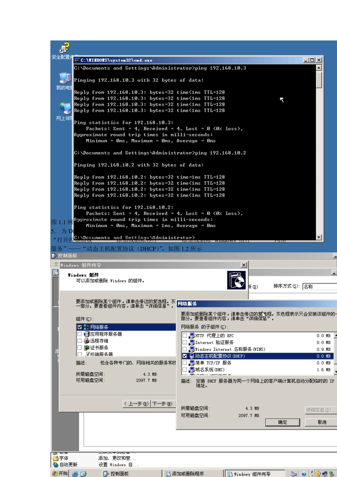Click the 应用程序服务器 component icon

tap(86, 334)
